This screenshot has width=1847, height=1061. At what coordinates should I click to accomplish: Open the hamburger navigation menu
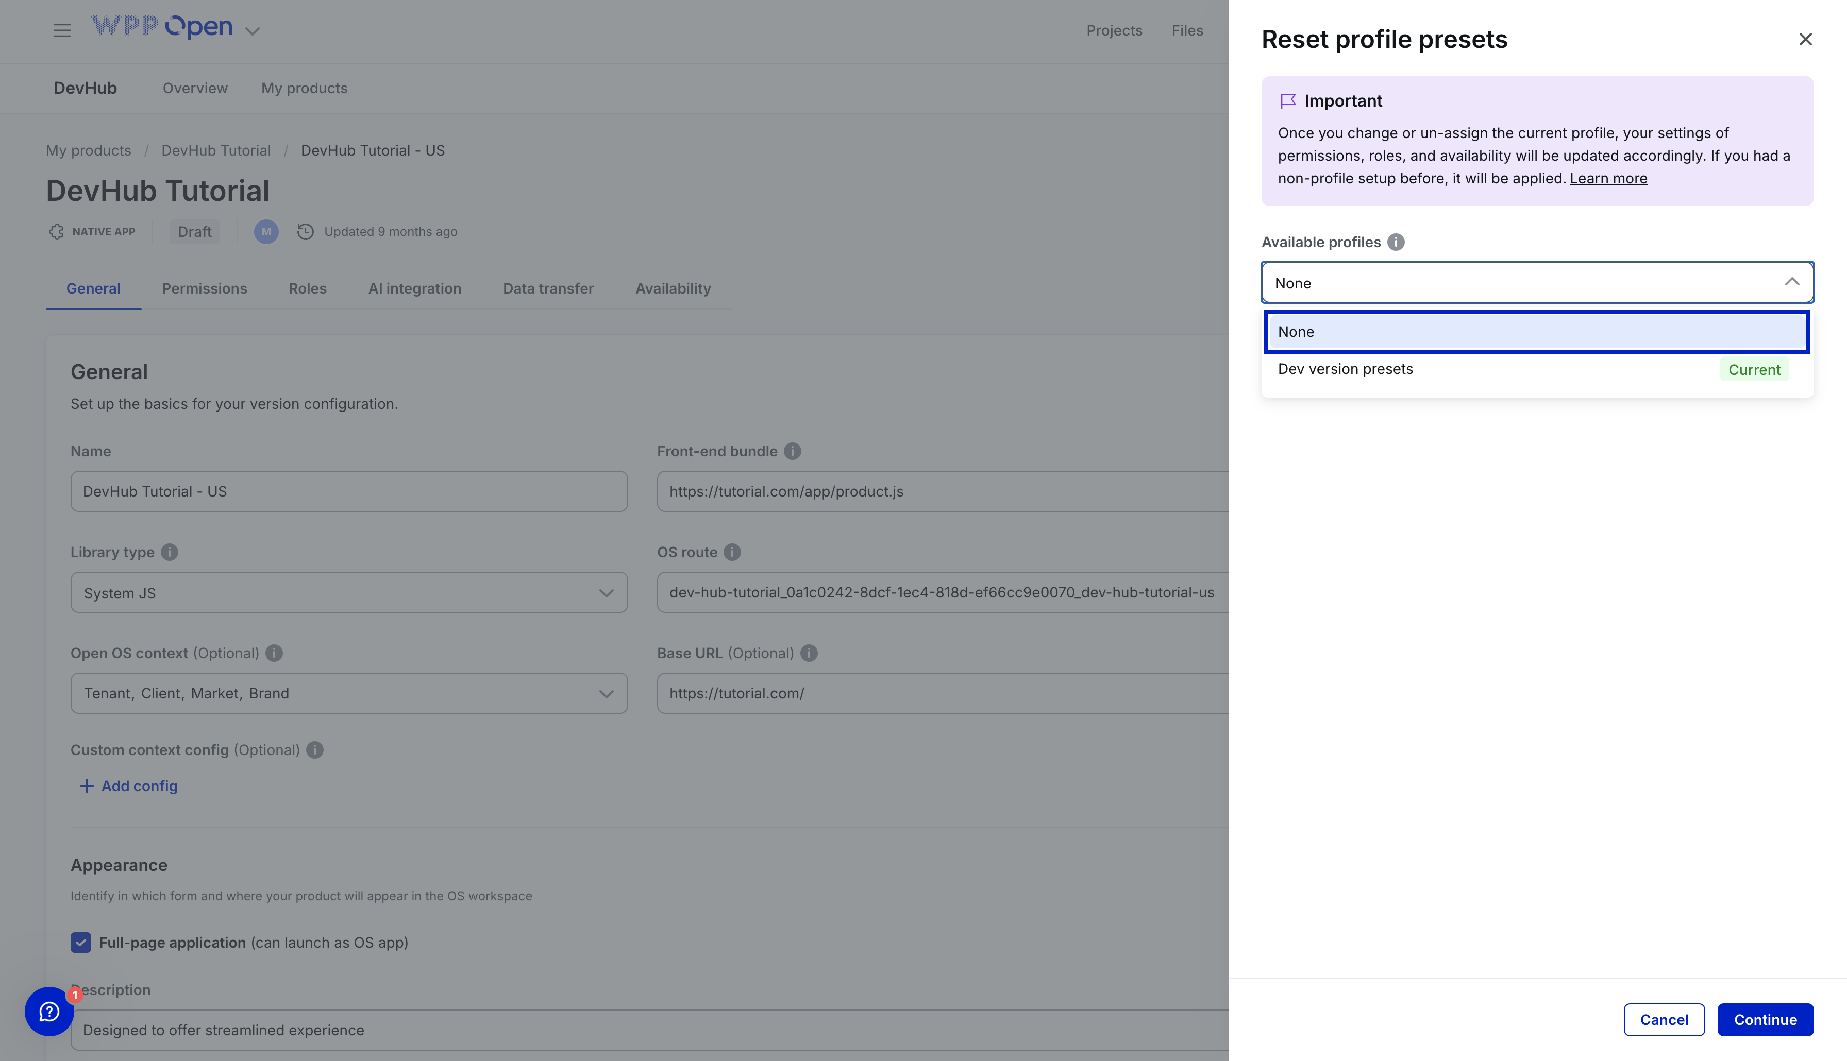tap(62, 30)
